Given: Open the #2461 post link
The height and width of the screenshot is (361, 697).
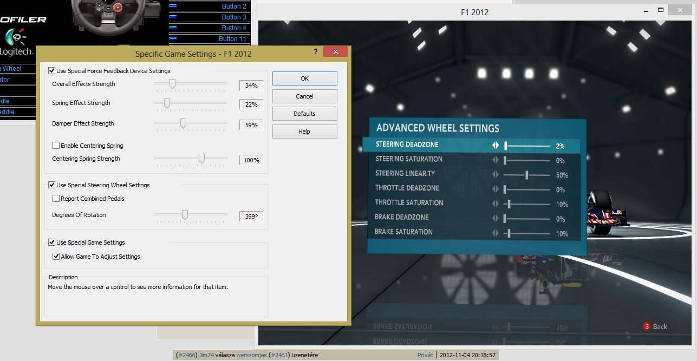Looking at the screenshot, I should [279, 355].
